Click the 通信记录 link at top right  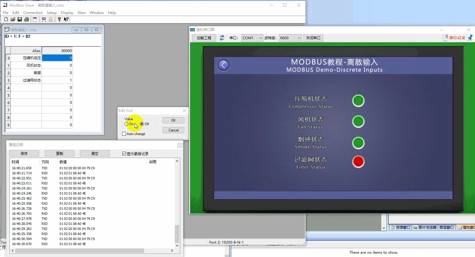point(457,38)
